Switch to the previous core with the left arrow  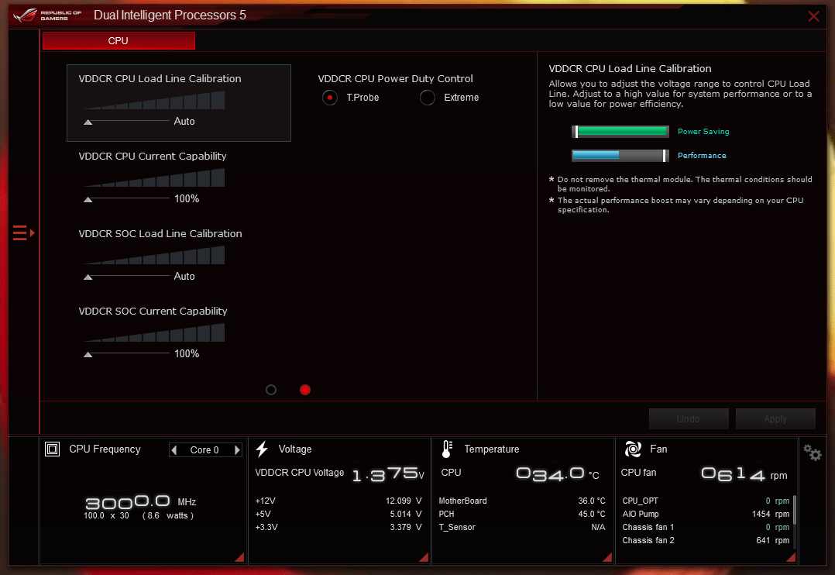coord(174,449)
